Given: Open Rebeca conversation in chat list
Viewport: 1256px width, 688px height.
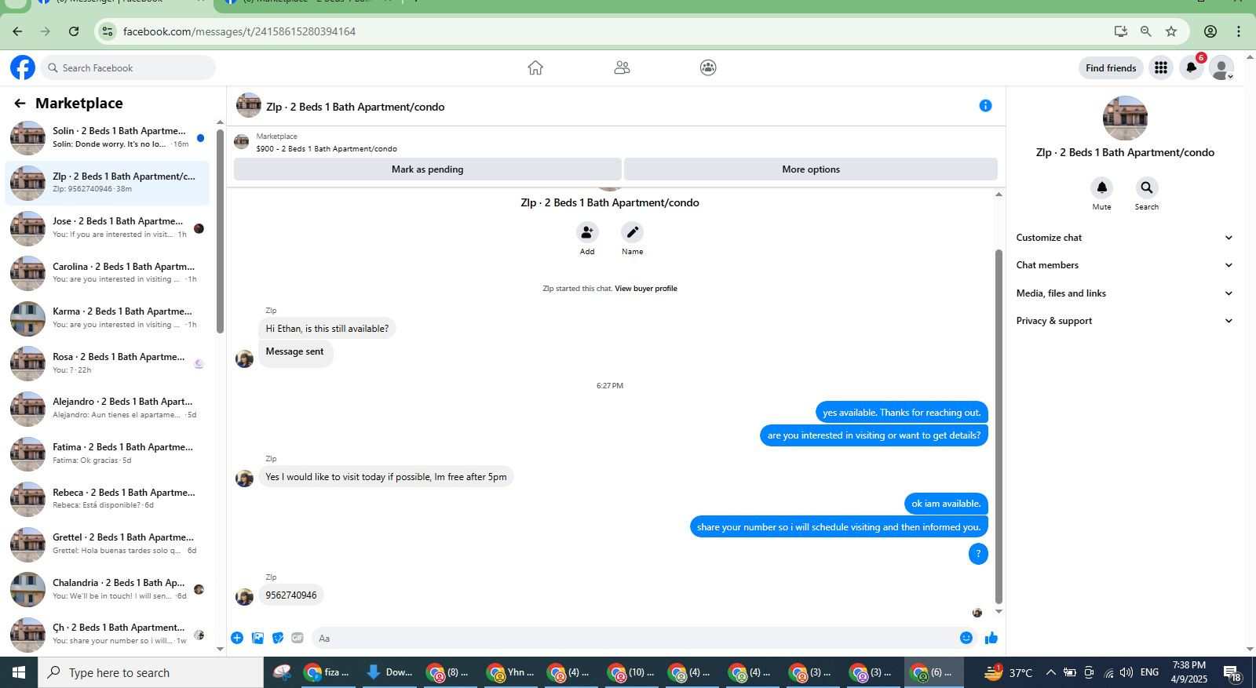Looking at the screenshot, I should [x=108, y=499].
